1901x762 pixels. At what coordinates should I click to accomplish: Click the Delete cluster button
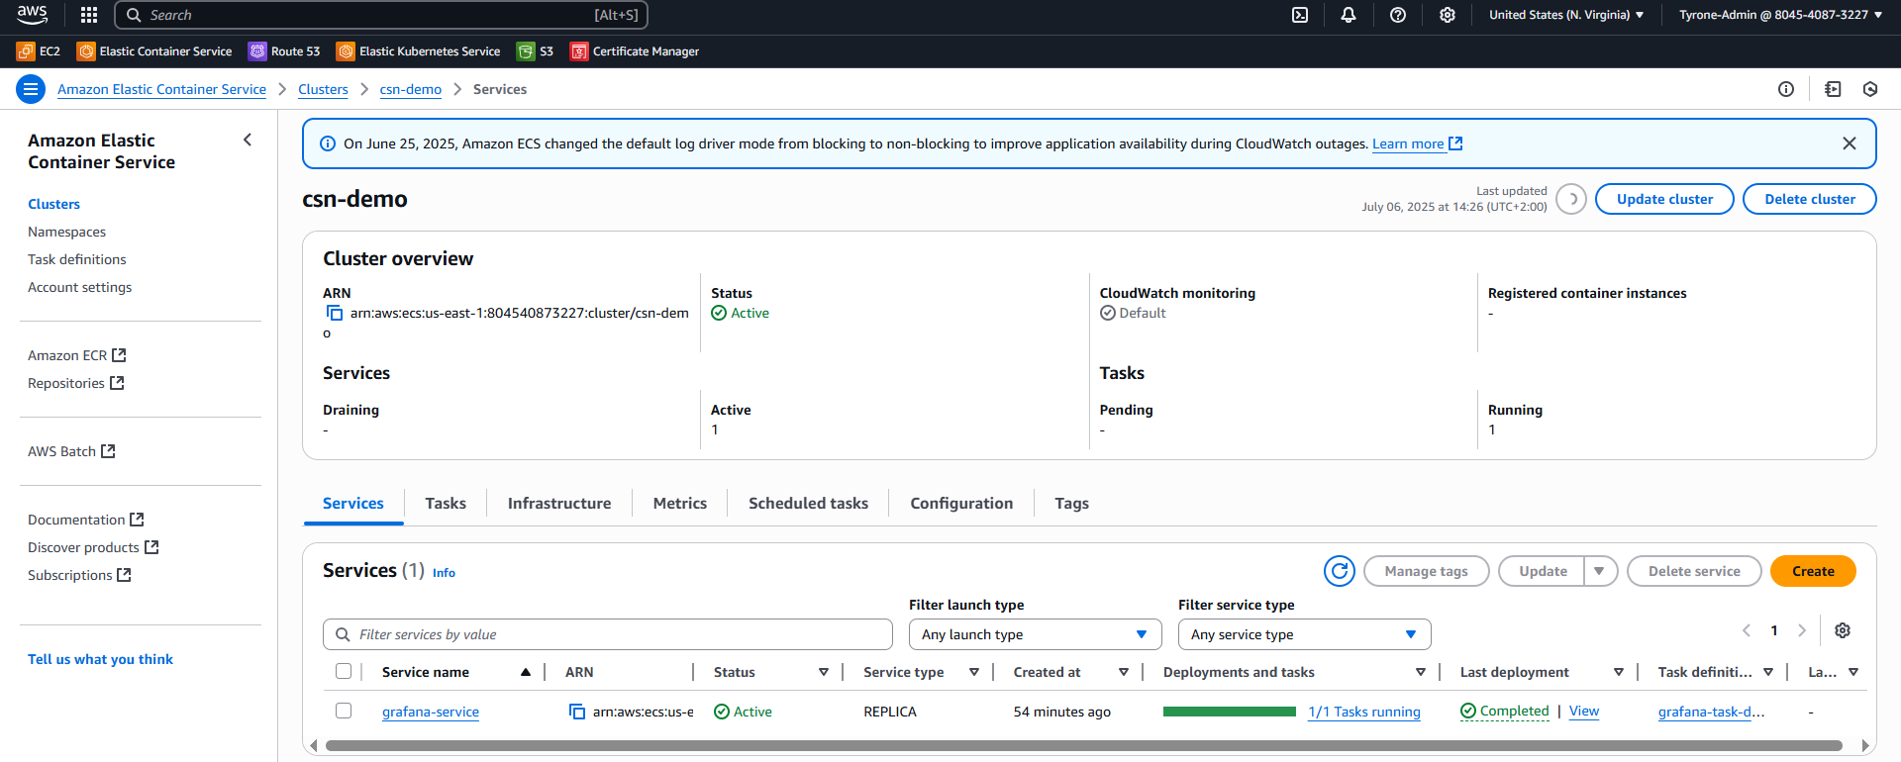[1810, 199]
